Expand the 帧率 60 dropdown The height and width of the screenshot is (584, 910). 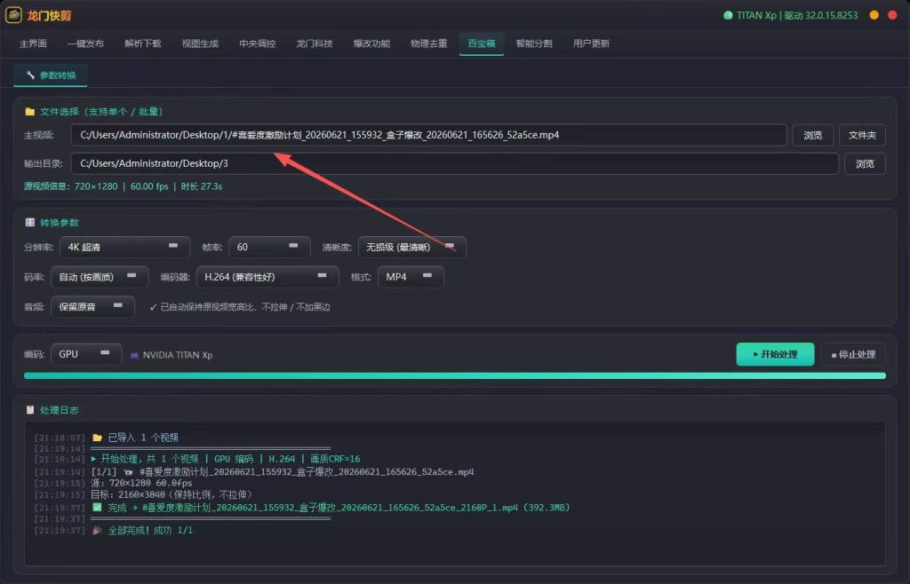[269, 247]
